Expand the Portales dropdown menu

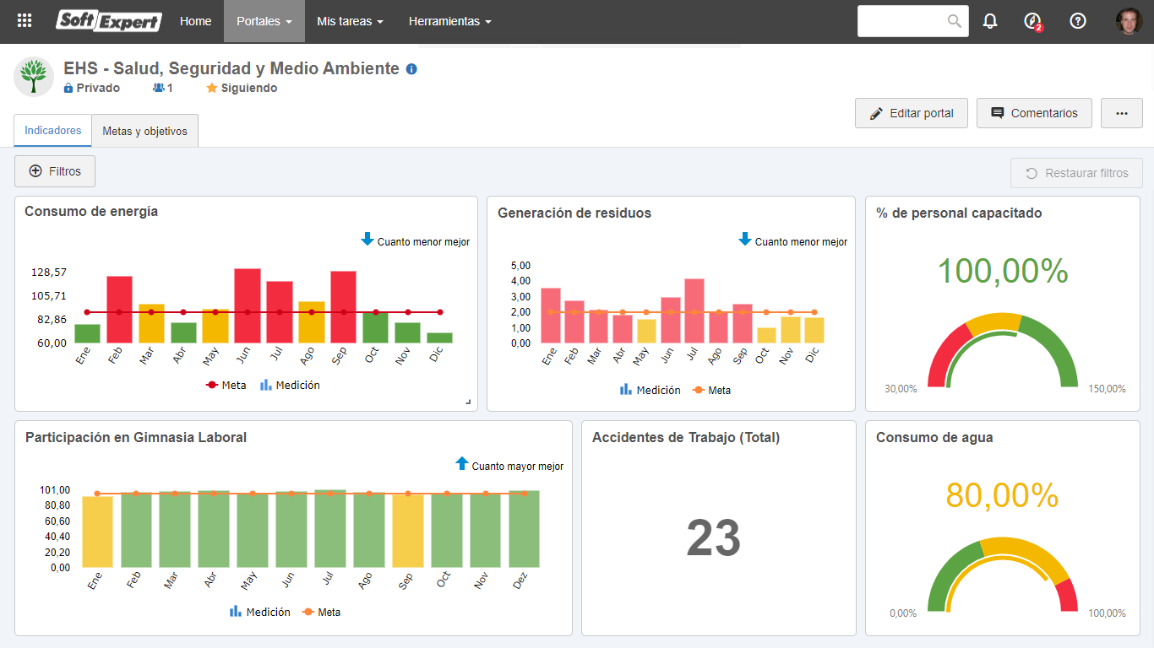(264, 21)
